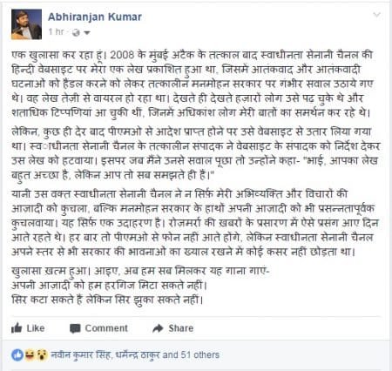392x371 pixels.
Task: Click the Comment button text
Action: (106, 328)
